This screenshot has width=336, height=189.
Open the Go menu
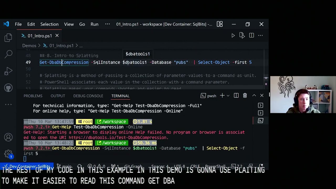click(82, 24)
